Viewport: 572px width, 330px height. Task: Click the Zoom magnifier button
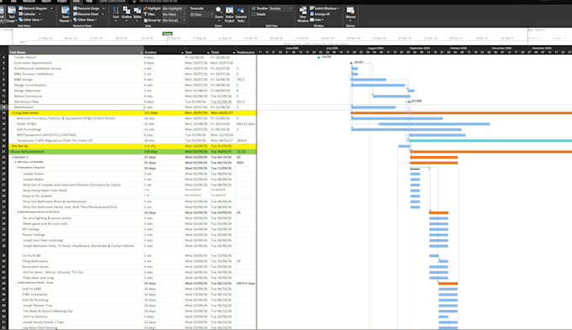[219, 13]
